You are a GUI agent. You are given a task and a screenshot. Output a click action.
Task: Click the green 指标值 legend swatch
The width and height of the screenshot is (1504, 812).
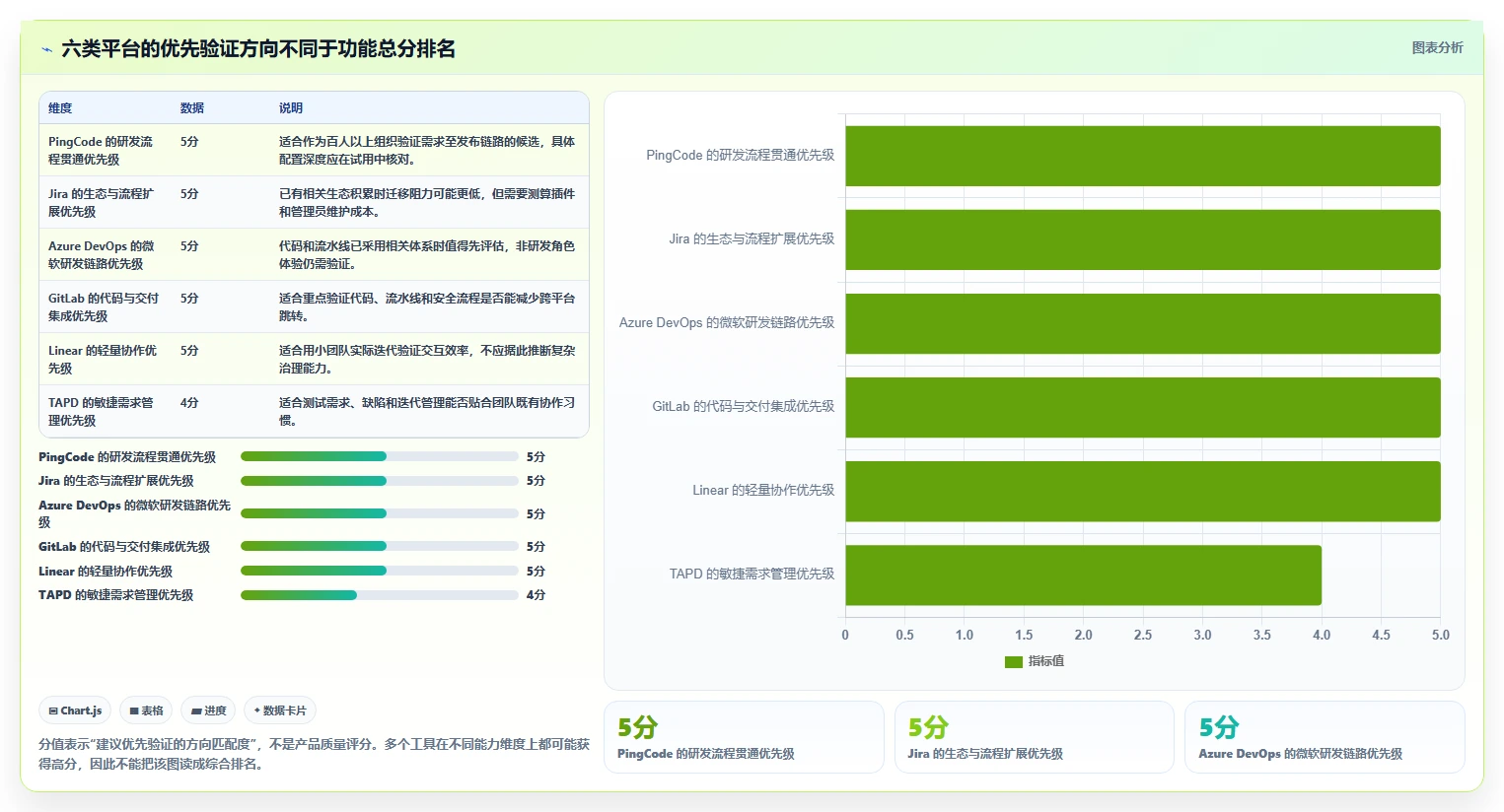pos(1014,662)
